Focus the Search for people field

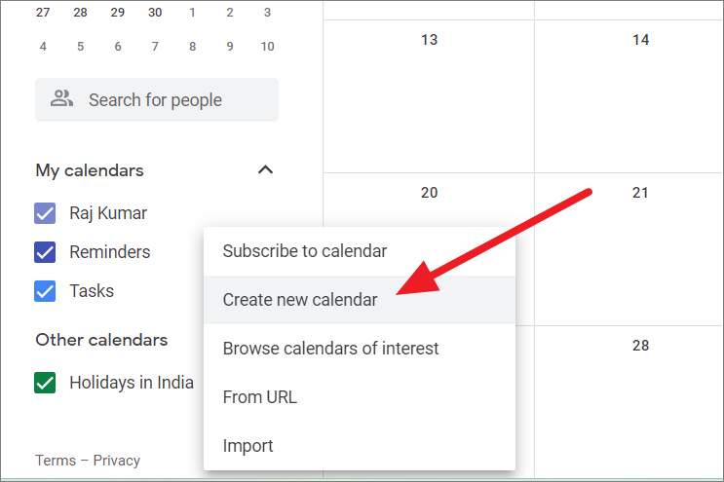(x=157, y=99)
